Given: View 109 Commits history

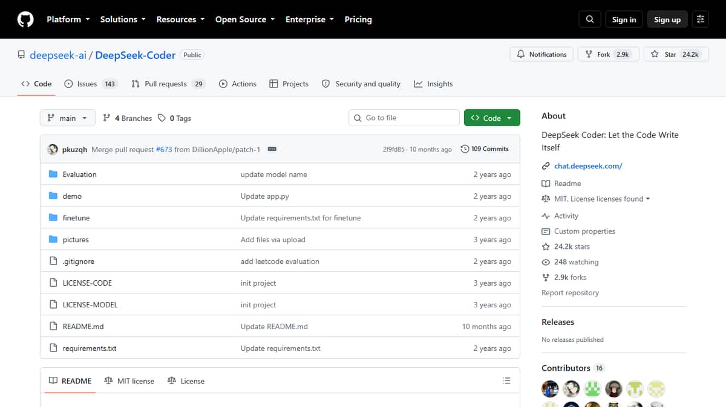Looking at the screenshot, I should click(485, 149).
